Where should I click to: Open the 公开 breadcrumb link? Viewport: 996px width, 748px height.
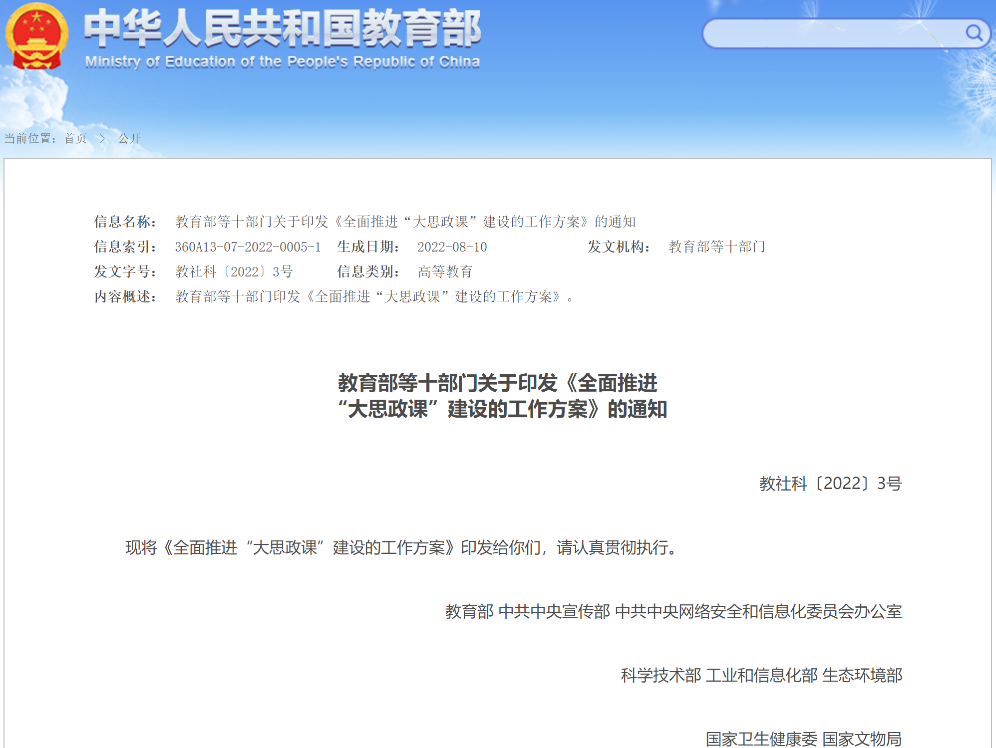129,138
